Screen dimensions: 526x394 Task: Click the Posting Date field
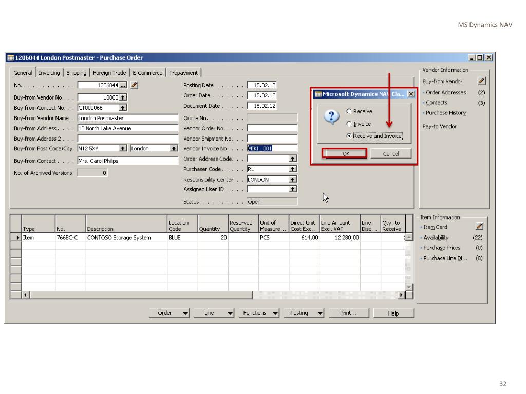point(261,85)
